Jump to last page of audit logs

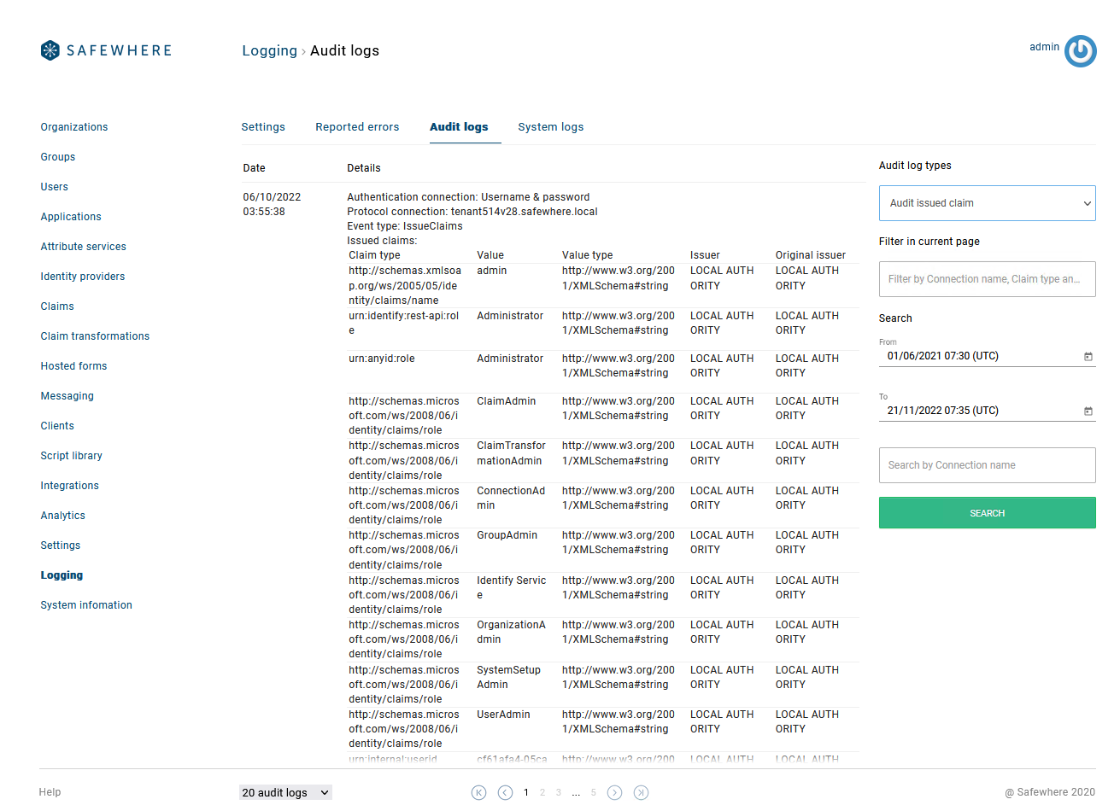641,793
